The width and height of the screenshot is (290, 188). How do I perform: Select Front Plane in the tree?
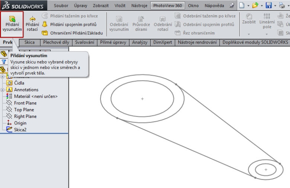click(x=26, y=103)
